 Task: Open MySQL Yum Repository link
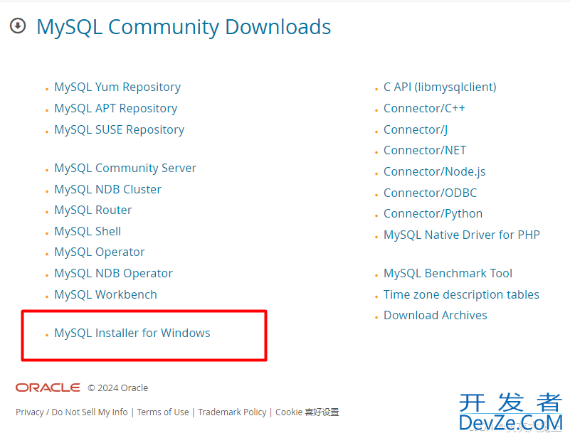point(117,87)
